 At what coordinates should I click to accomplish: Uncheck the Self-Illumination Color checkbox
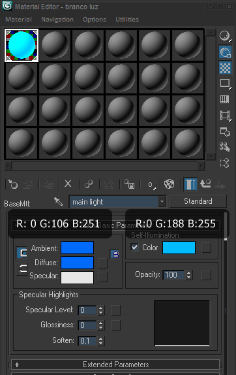click(134, 247)
